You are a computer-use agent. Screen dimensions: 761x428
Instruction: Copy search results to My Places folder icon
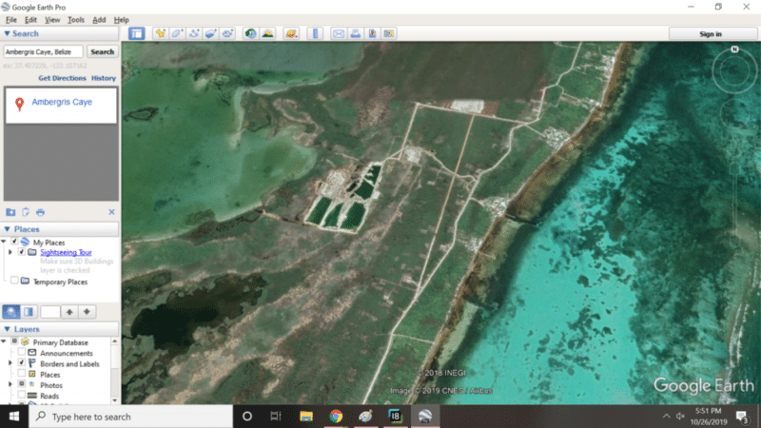click(x=10, y=212)
